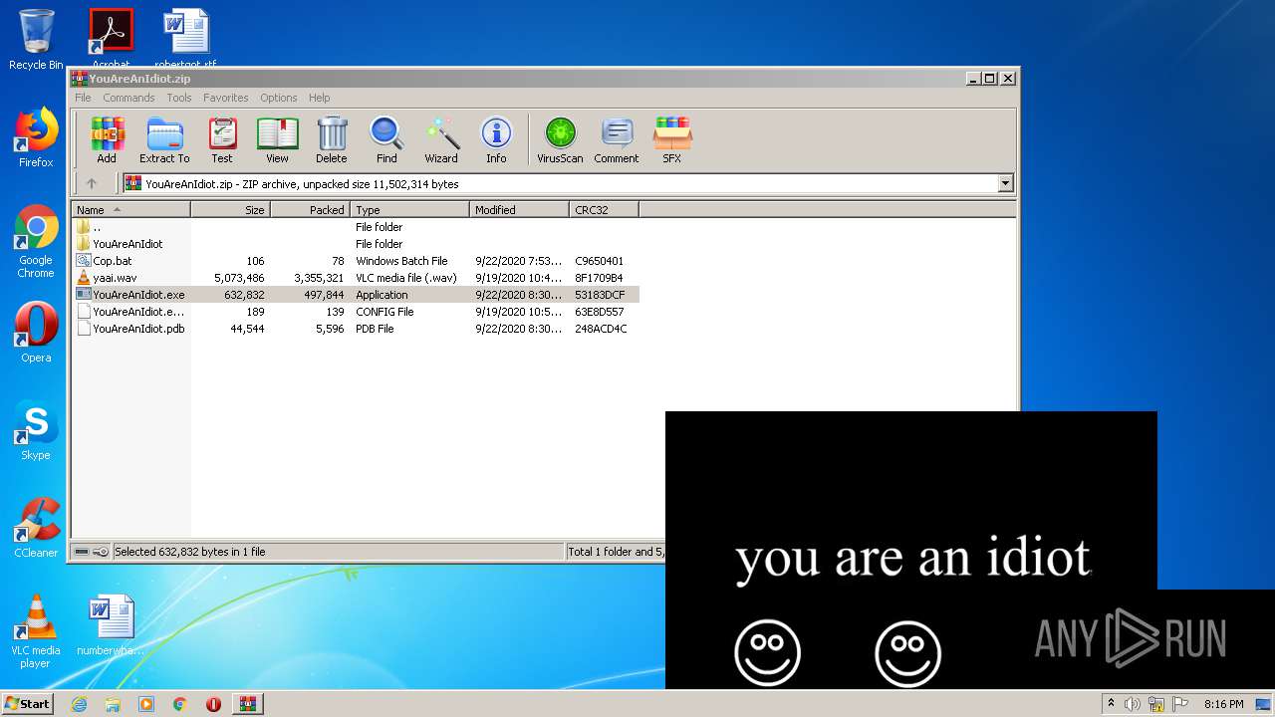Open numberwha Word document on desktop
1275x717 pixels.
111,625
